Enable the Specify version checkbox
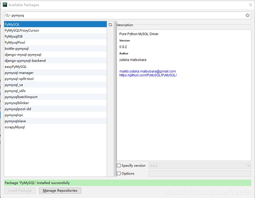Image resolution: width=255 pixels, height=198 pixels. pyautogui.click(x=119, y=165)
